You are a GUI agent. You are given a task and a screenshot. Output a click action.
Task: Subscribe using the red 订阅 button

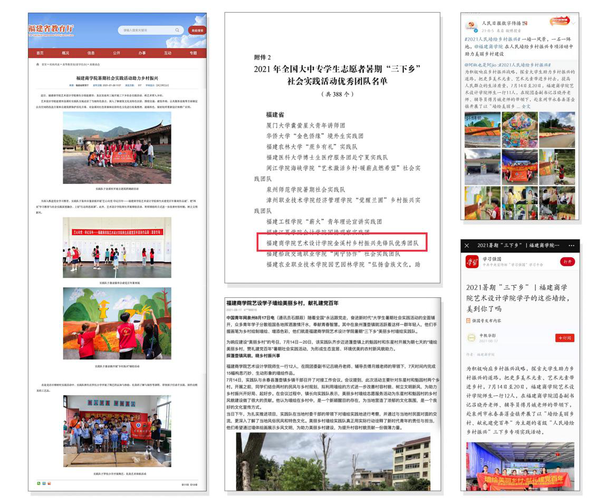(564, 337)
